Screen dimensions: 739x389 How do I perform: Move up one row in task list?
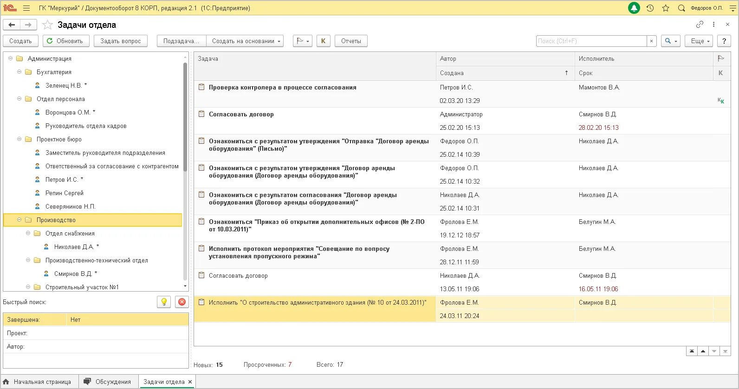[703, 351]
